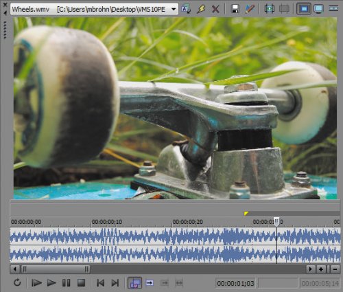This screenshot has height=292, width=343.
Task: Jump to the start of the media
Action: [100, 283]
